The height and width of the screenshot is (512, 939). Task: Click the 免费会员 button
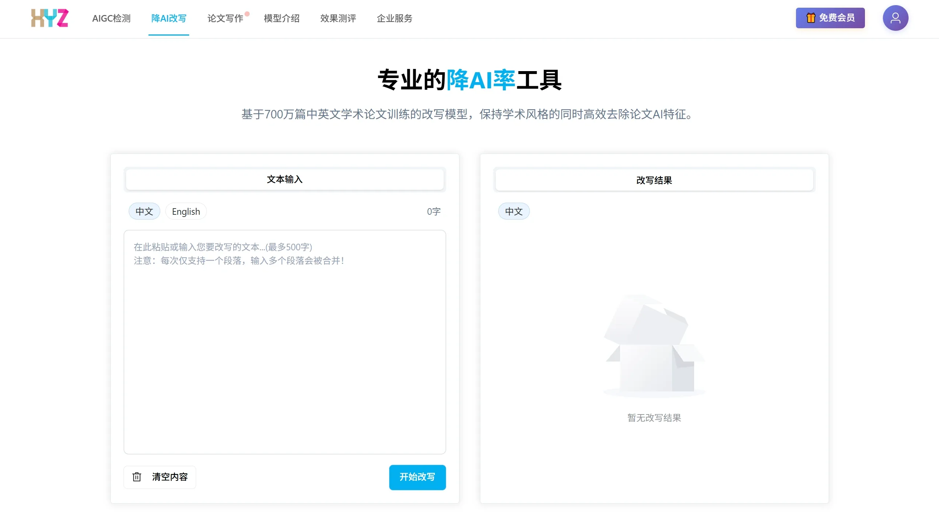(x=830, y=18)
